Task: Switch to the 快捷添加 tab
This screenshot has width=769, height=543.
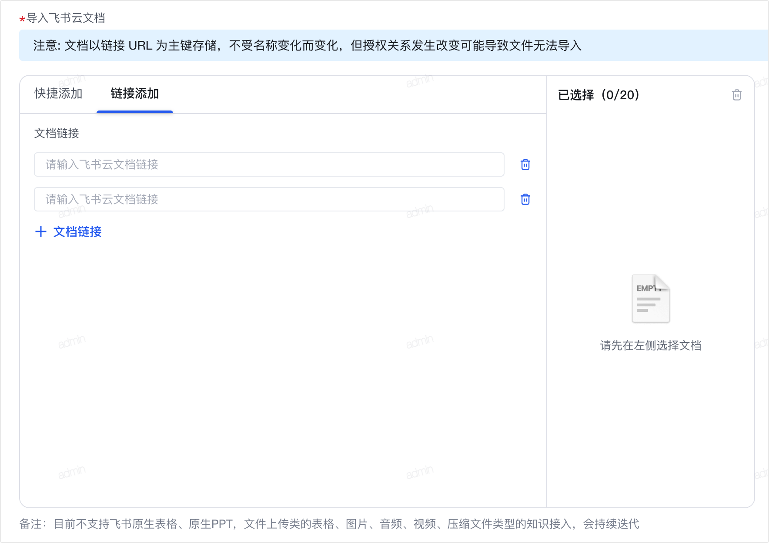Action: point(58,94)
